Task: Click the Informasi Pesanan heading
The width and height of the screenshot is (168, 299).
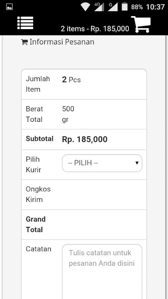Action: [x=62, y=42]
